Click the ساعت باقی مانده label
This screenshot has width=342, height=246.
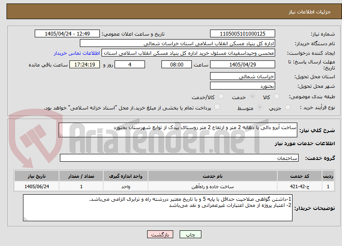tap(48, 65)
